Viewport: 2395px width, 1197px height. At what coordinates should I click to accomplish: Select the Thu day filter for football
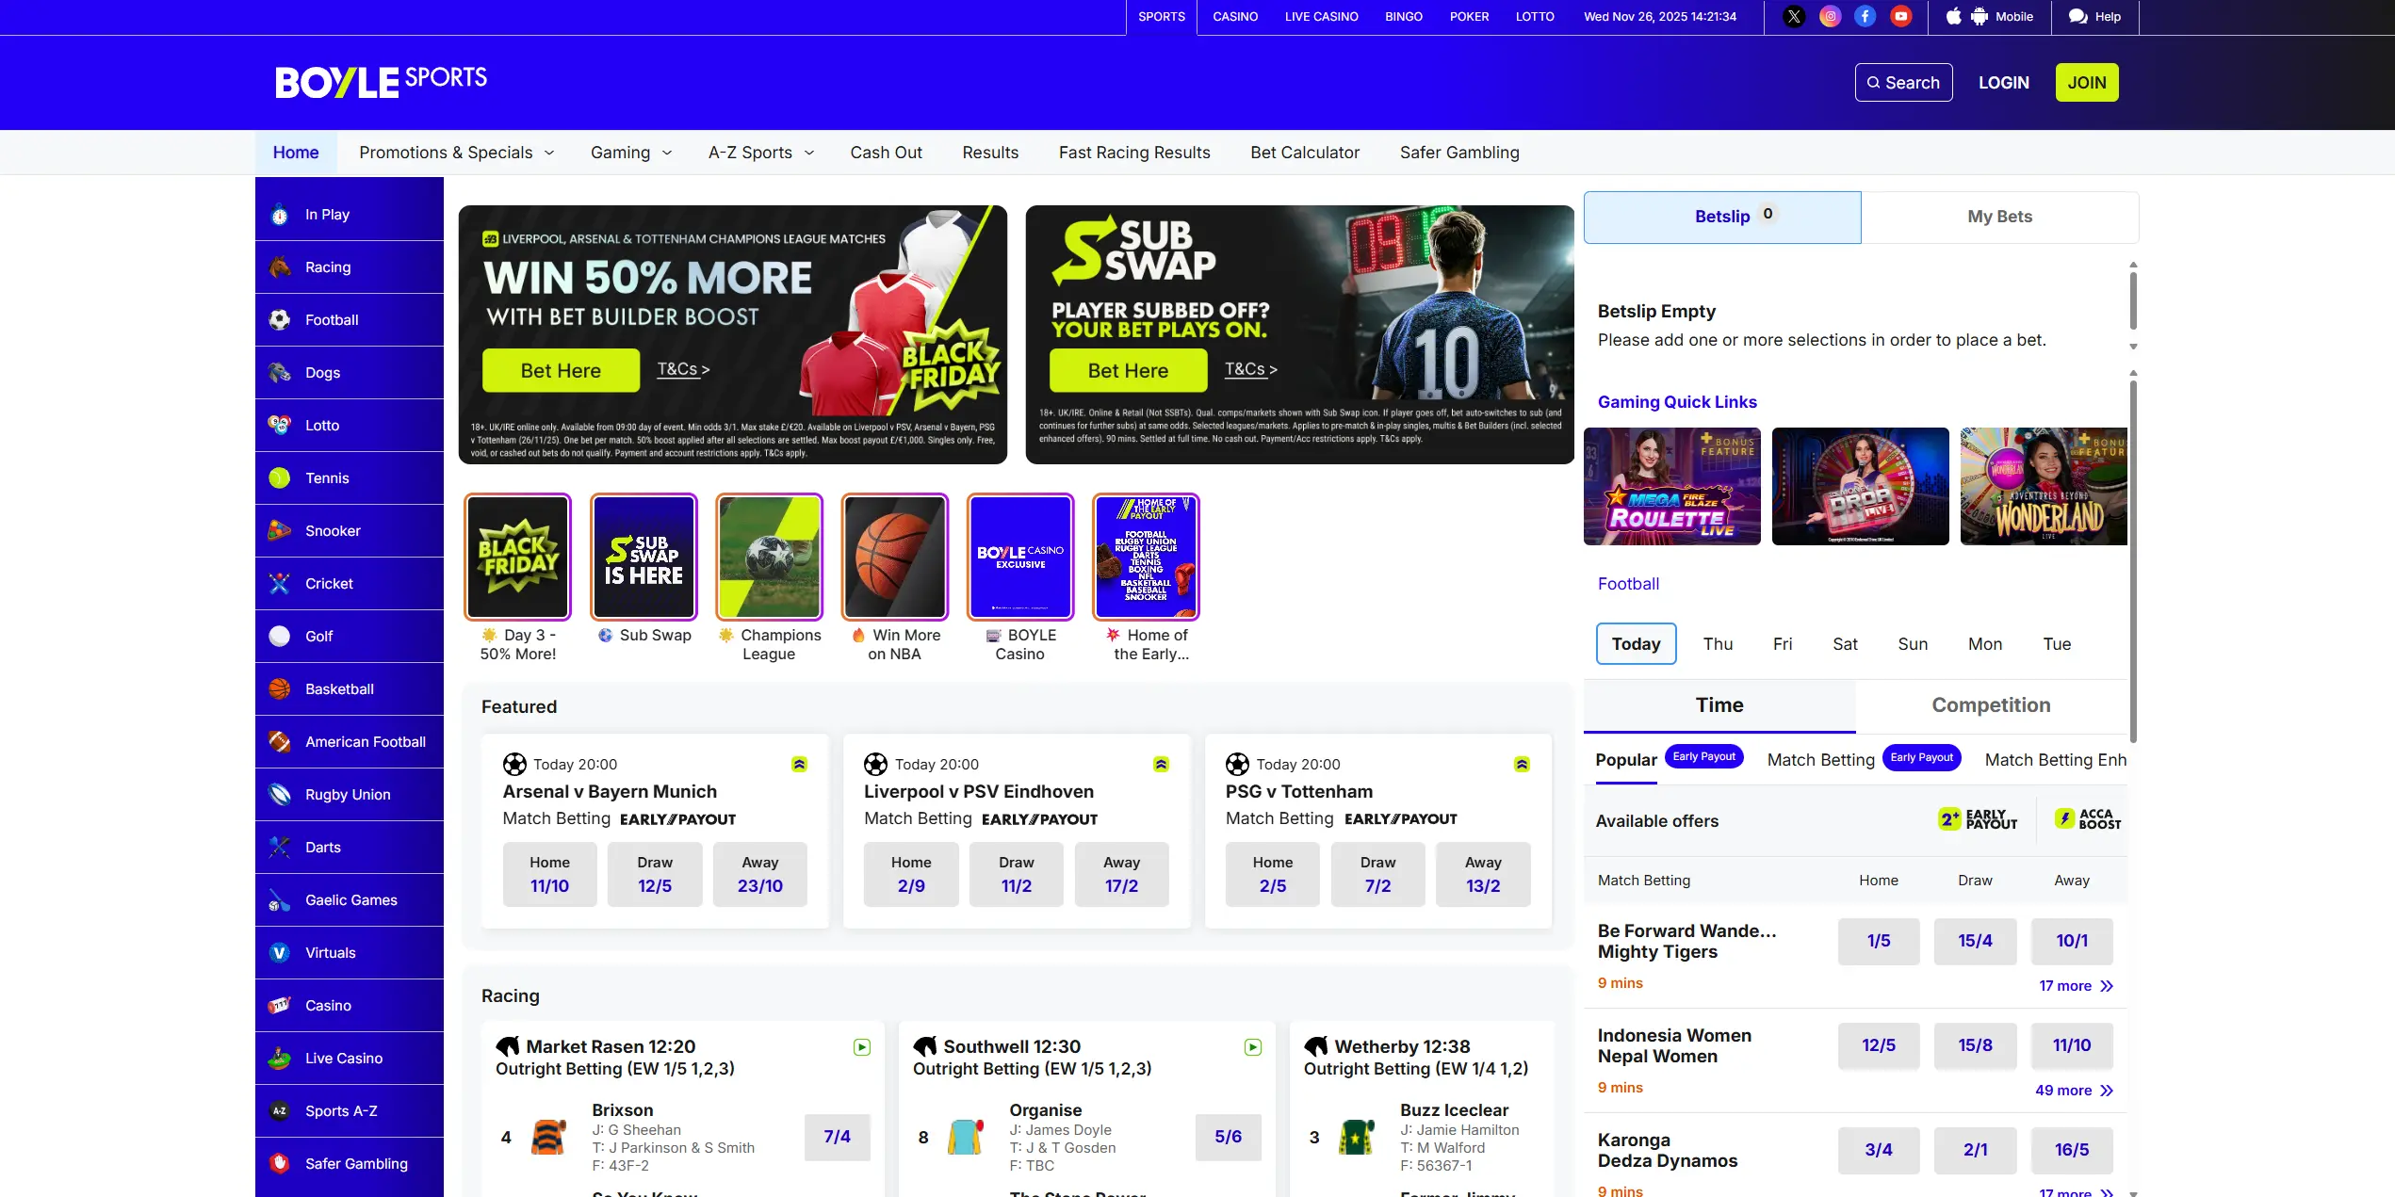click(x=1718, y=643)
